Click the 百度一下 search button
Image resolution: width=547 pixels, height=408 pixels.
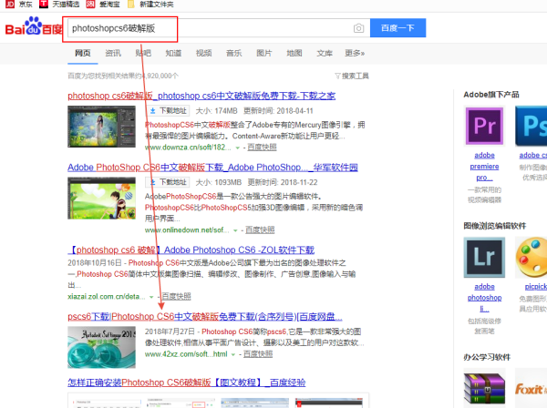(x=397, y=28)
